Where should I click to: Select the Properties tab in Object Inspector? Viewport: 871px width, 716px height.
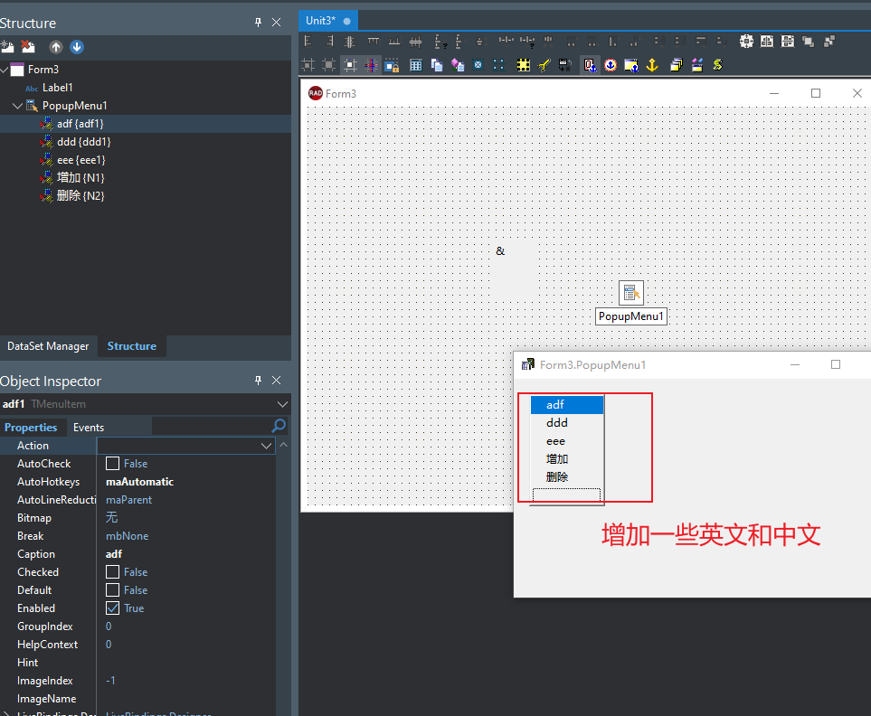pyautogui.click(x=31, y=428)
